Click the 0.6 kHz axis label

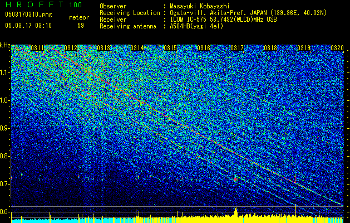[x=5, y=212]
